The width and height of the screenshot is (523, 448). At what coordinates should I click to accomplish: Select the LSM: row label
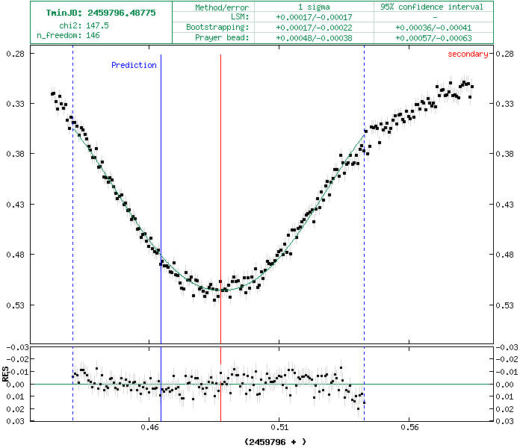click(240, 16)
